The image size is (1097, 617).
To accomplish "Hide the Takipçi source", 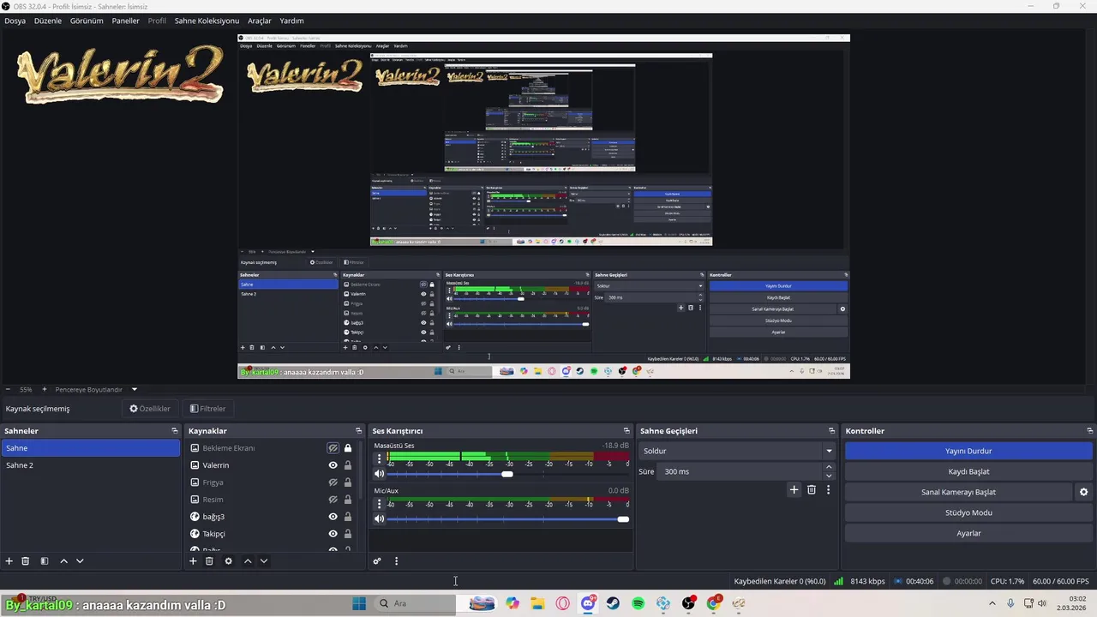I will (x=333, y=534).
